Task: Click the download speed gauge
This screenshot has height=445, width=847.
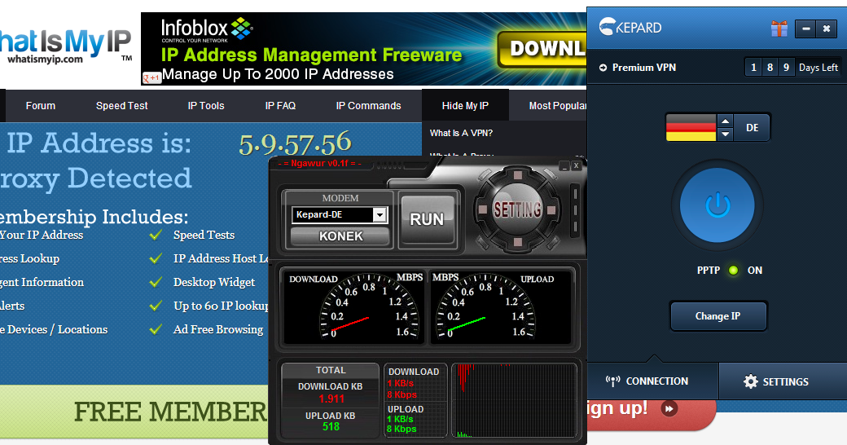Action: (353, 306)
